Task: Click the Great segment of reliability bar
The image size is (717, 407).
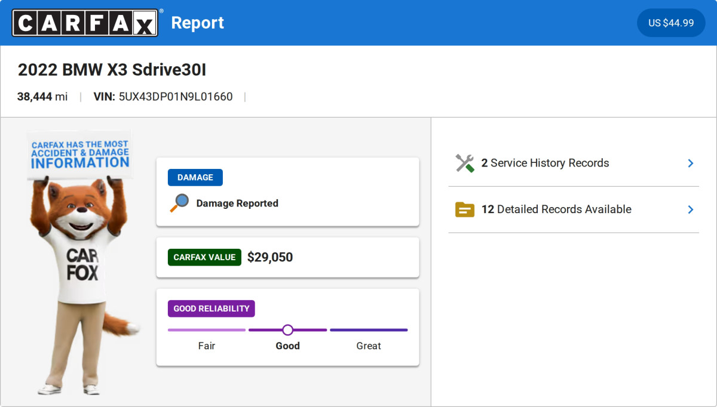Action: tap(369, 330)
